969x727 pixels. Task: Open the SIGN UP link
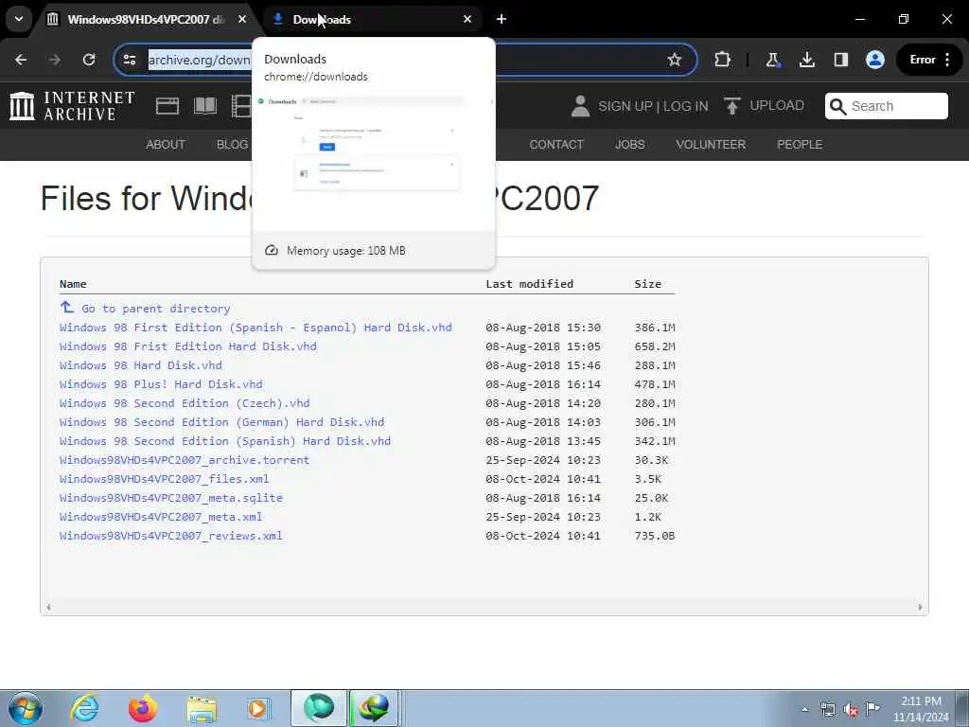pos(625,106)
